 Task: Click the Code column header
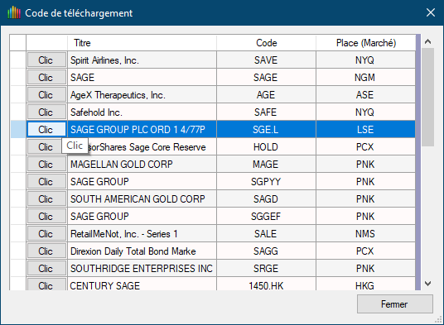coord(266,43)
